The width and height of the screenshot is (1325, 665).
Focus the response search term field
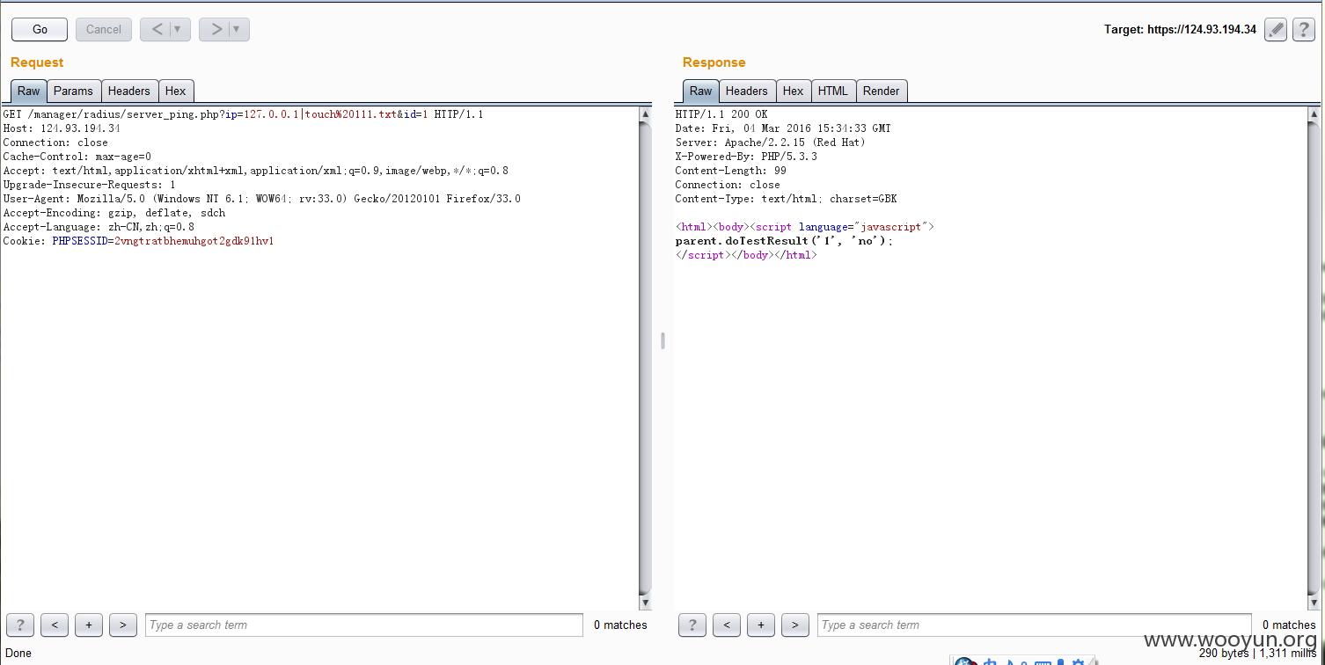(x=1034, y=625)
